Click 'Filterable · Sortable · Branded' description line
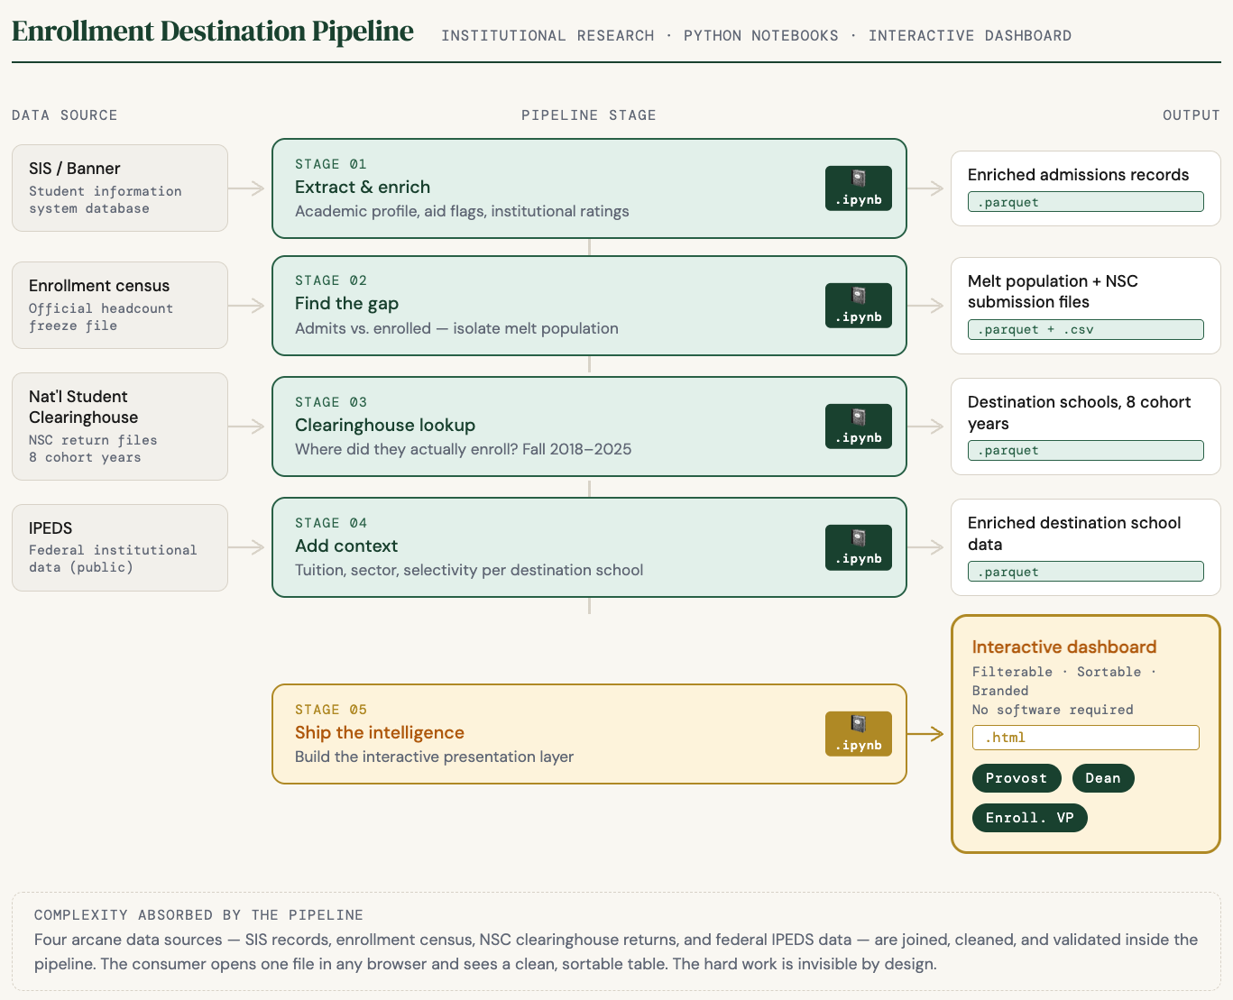1233x1000 pixels. (1064, 681)
